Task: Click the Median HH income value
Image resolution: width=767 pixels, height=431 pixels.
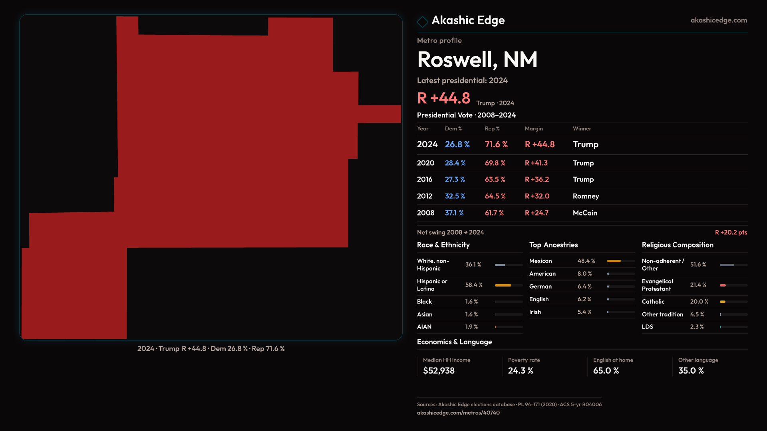Action: coord(439,371)
